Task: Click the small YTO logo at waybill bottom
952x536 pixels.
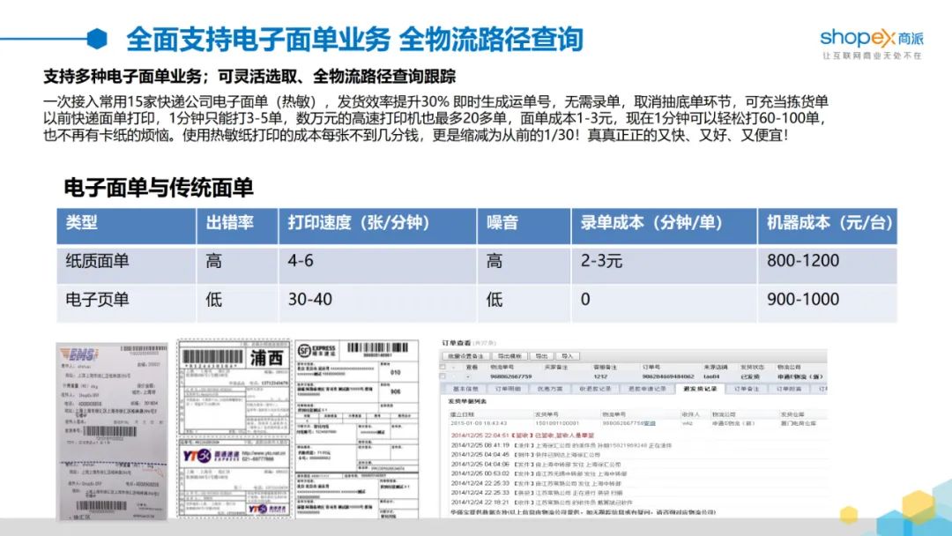Action: [267, 509]
